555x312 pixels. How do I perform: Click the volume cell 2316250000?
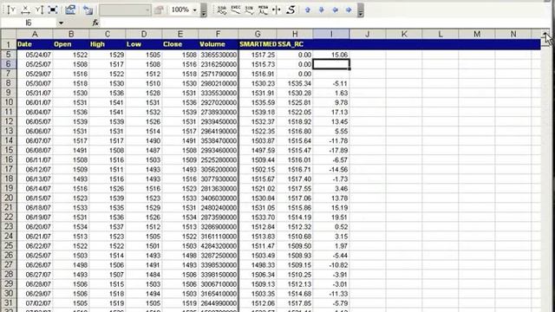point(218,64)
